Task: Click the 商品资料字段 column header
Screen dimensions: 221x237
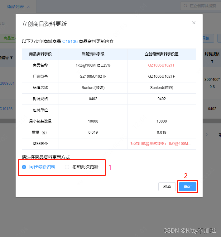Action: click(40, 54)
